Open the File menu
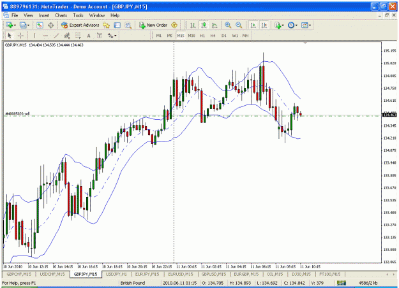The height and width of the screenshot is (288, 399). (x=15, y=15)
